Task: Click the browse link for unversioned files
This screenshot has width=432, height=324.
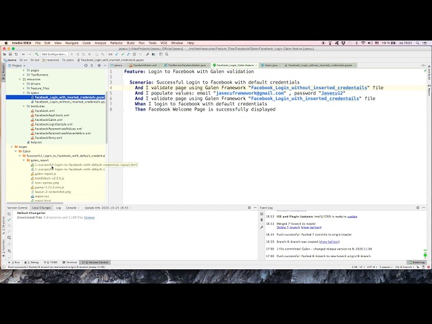Action: click(89, 217)
